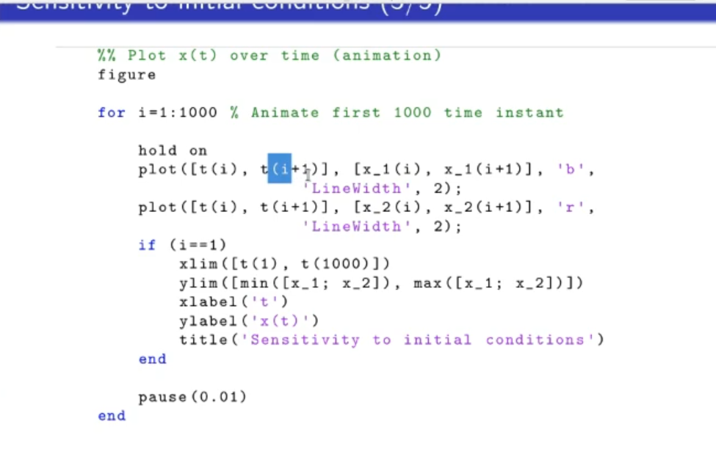
Task: Click the 'Sensitivity to initial conditions' title string
Action: [x=422, y=340]
